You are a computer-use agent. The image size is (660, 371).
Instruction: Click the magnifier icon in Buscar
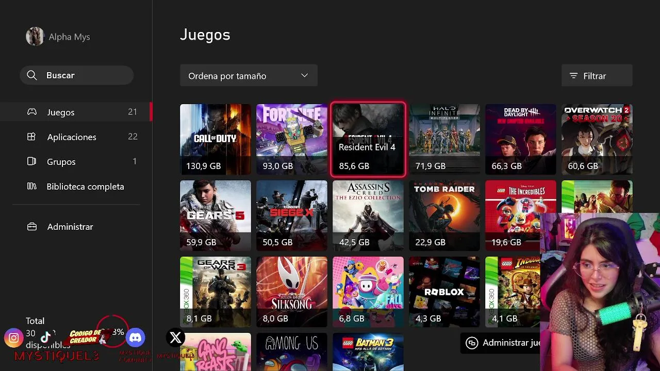tap(32, 75)
